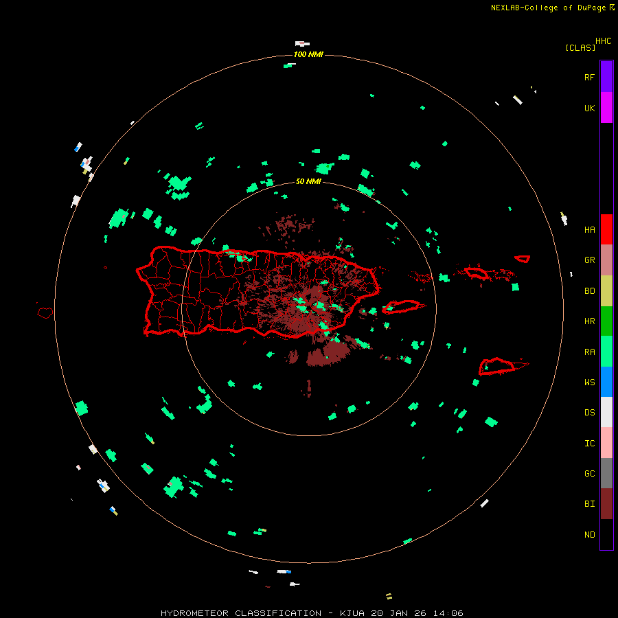Click the 'IC' legend label
Viewport: 618px width, 618px height.
click(x=589, y=444)
